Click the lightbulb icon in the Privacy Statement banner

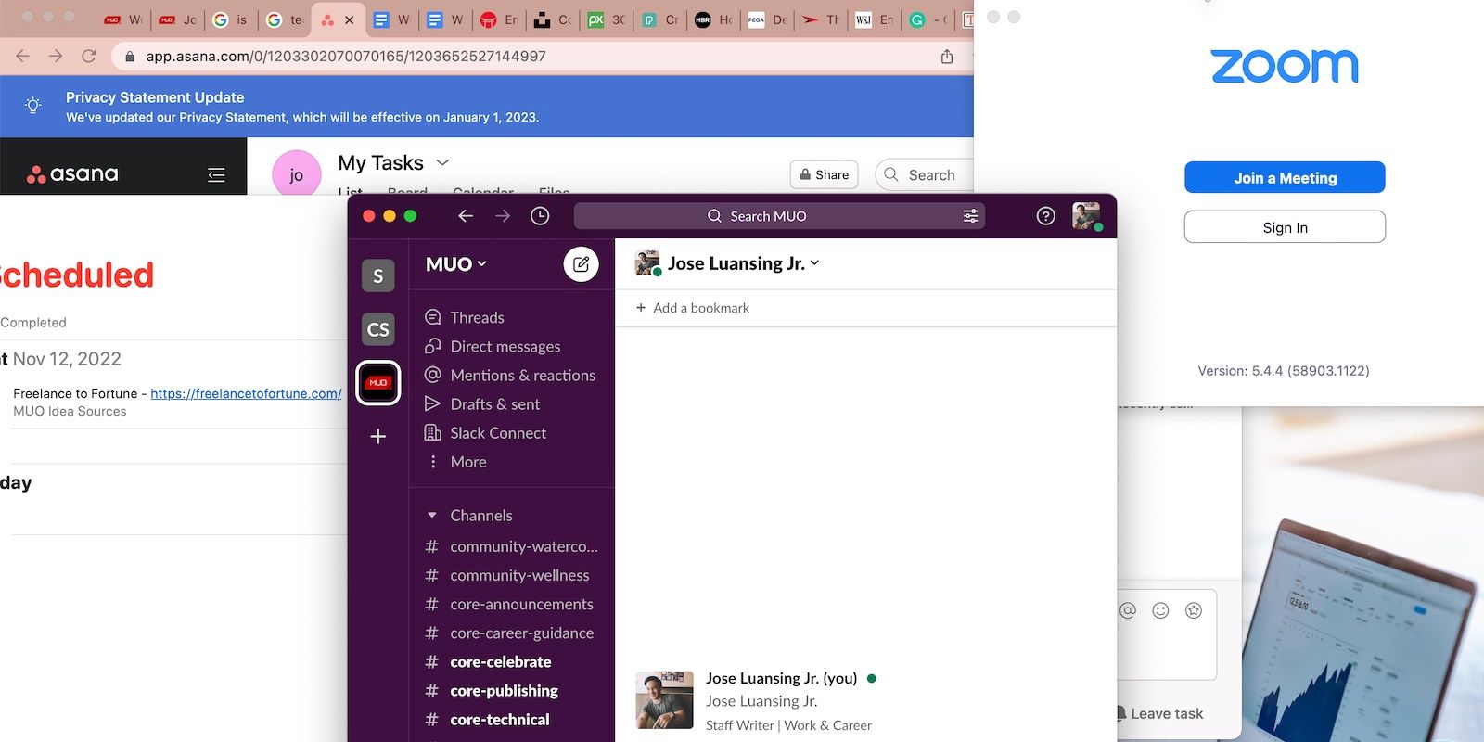point(33,106)
